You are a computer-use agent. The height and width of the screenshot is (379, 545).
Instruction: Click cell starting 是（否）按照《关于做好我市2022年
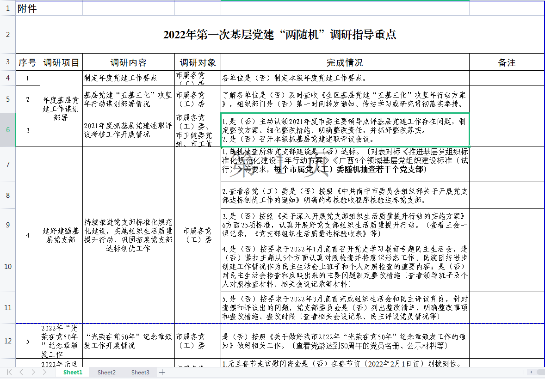point(345,341)
